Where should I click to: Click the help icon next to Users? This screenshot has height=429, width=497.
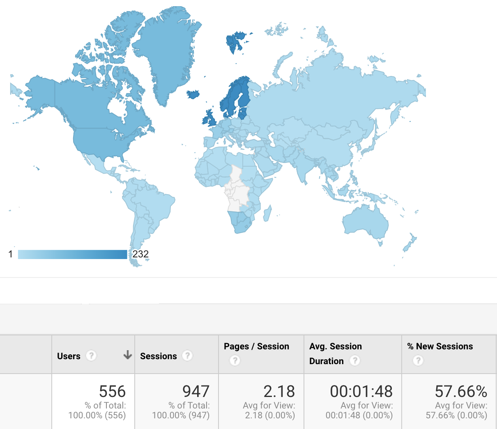point(91,356)
